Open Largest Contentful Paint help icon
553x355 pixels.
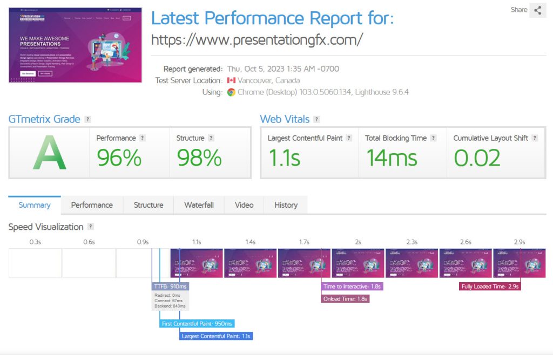tap(349, 138)
